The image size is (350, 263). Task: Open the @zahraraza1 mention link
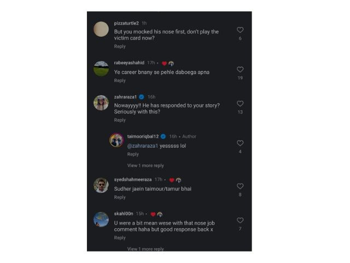click(142, 146)
